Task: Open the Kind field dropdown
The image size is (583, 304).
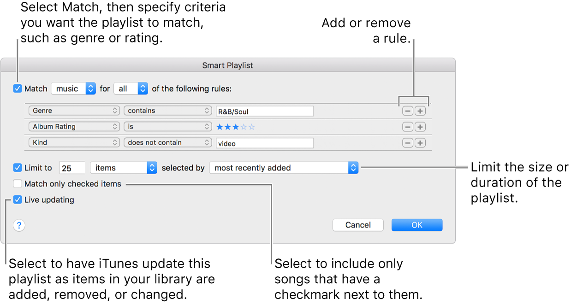Action: [x=74, y=143]
